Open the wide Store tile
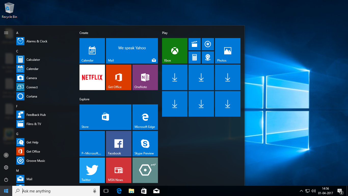This screenshot has height=196, width=348. (105, 117)
